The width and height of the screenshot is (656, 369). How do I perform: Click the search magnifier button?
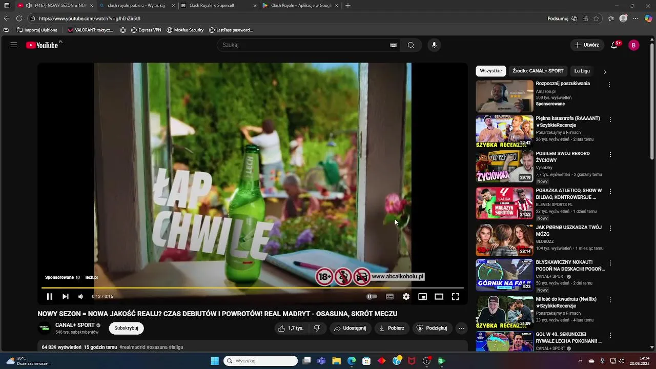411,45
